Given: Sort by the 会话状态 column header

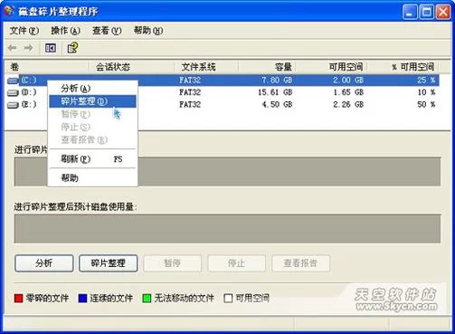Looking at the screenshot, I should pyautogui.click(x=132, y=67).
